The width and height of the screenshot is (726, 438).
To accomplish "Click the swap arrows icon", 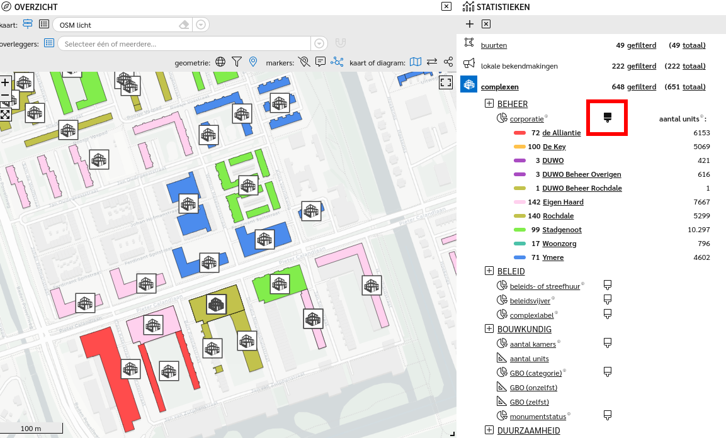I will 432,62.
